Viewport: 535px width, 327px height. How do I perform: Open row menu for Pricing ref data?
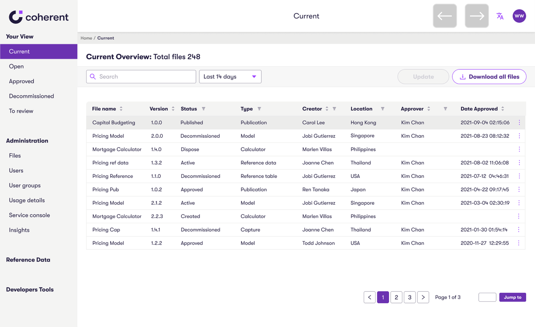pos(519,163)
